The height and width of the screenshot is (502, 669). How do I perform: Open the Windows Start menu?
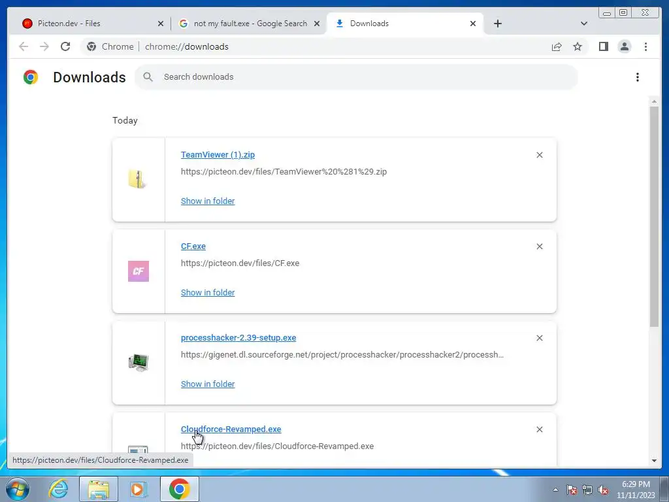18,489
